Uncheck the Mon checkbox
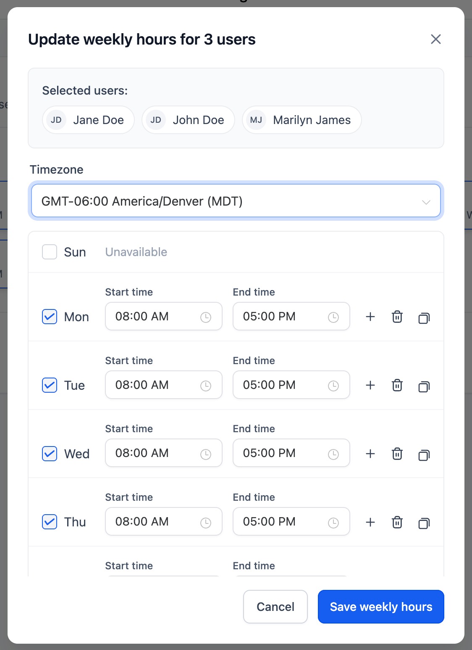Image resolution: width=472 pixels, height=650 pixels. tap(50, 317)
